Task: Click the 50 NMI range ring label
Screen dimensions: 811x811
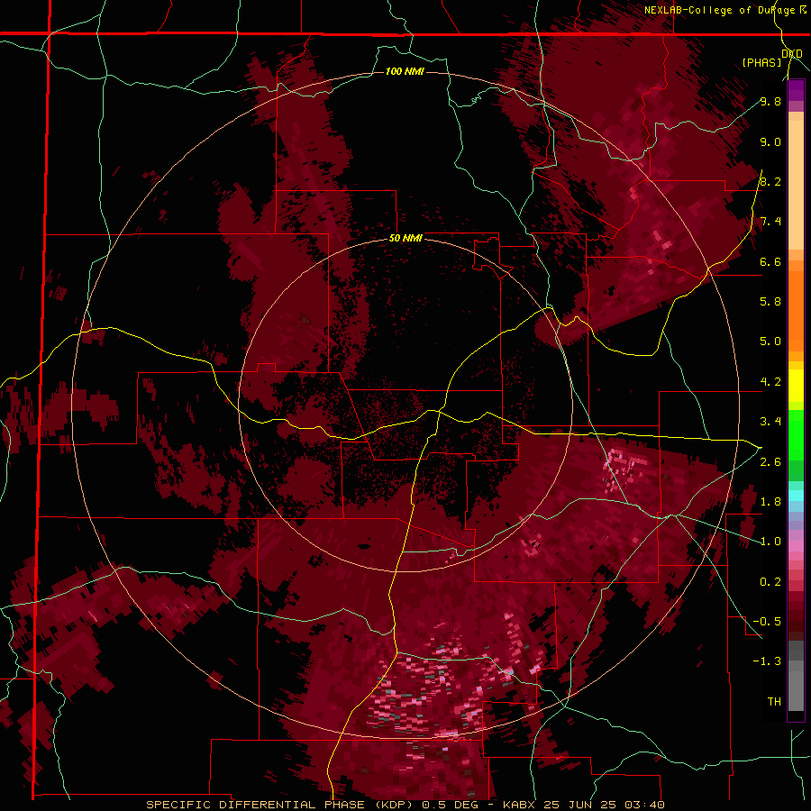Action: [405, 239]
